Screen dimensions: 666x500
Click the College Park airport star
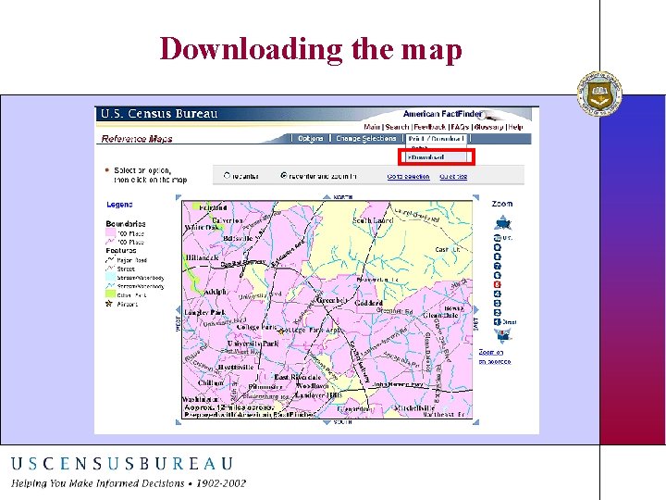(281, 331)
